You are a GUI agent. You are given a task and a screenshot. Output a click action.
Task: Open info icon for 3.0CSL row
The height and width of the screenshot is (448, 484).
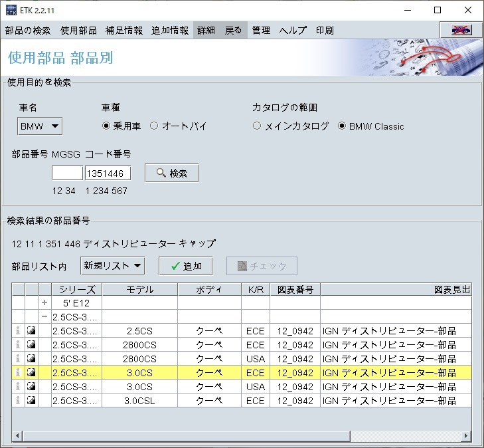[18, 400]
